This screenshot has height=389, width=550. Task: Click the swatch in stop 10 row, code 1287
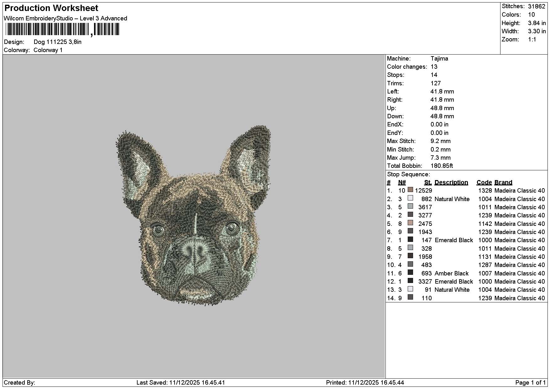click(410, 264)
